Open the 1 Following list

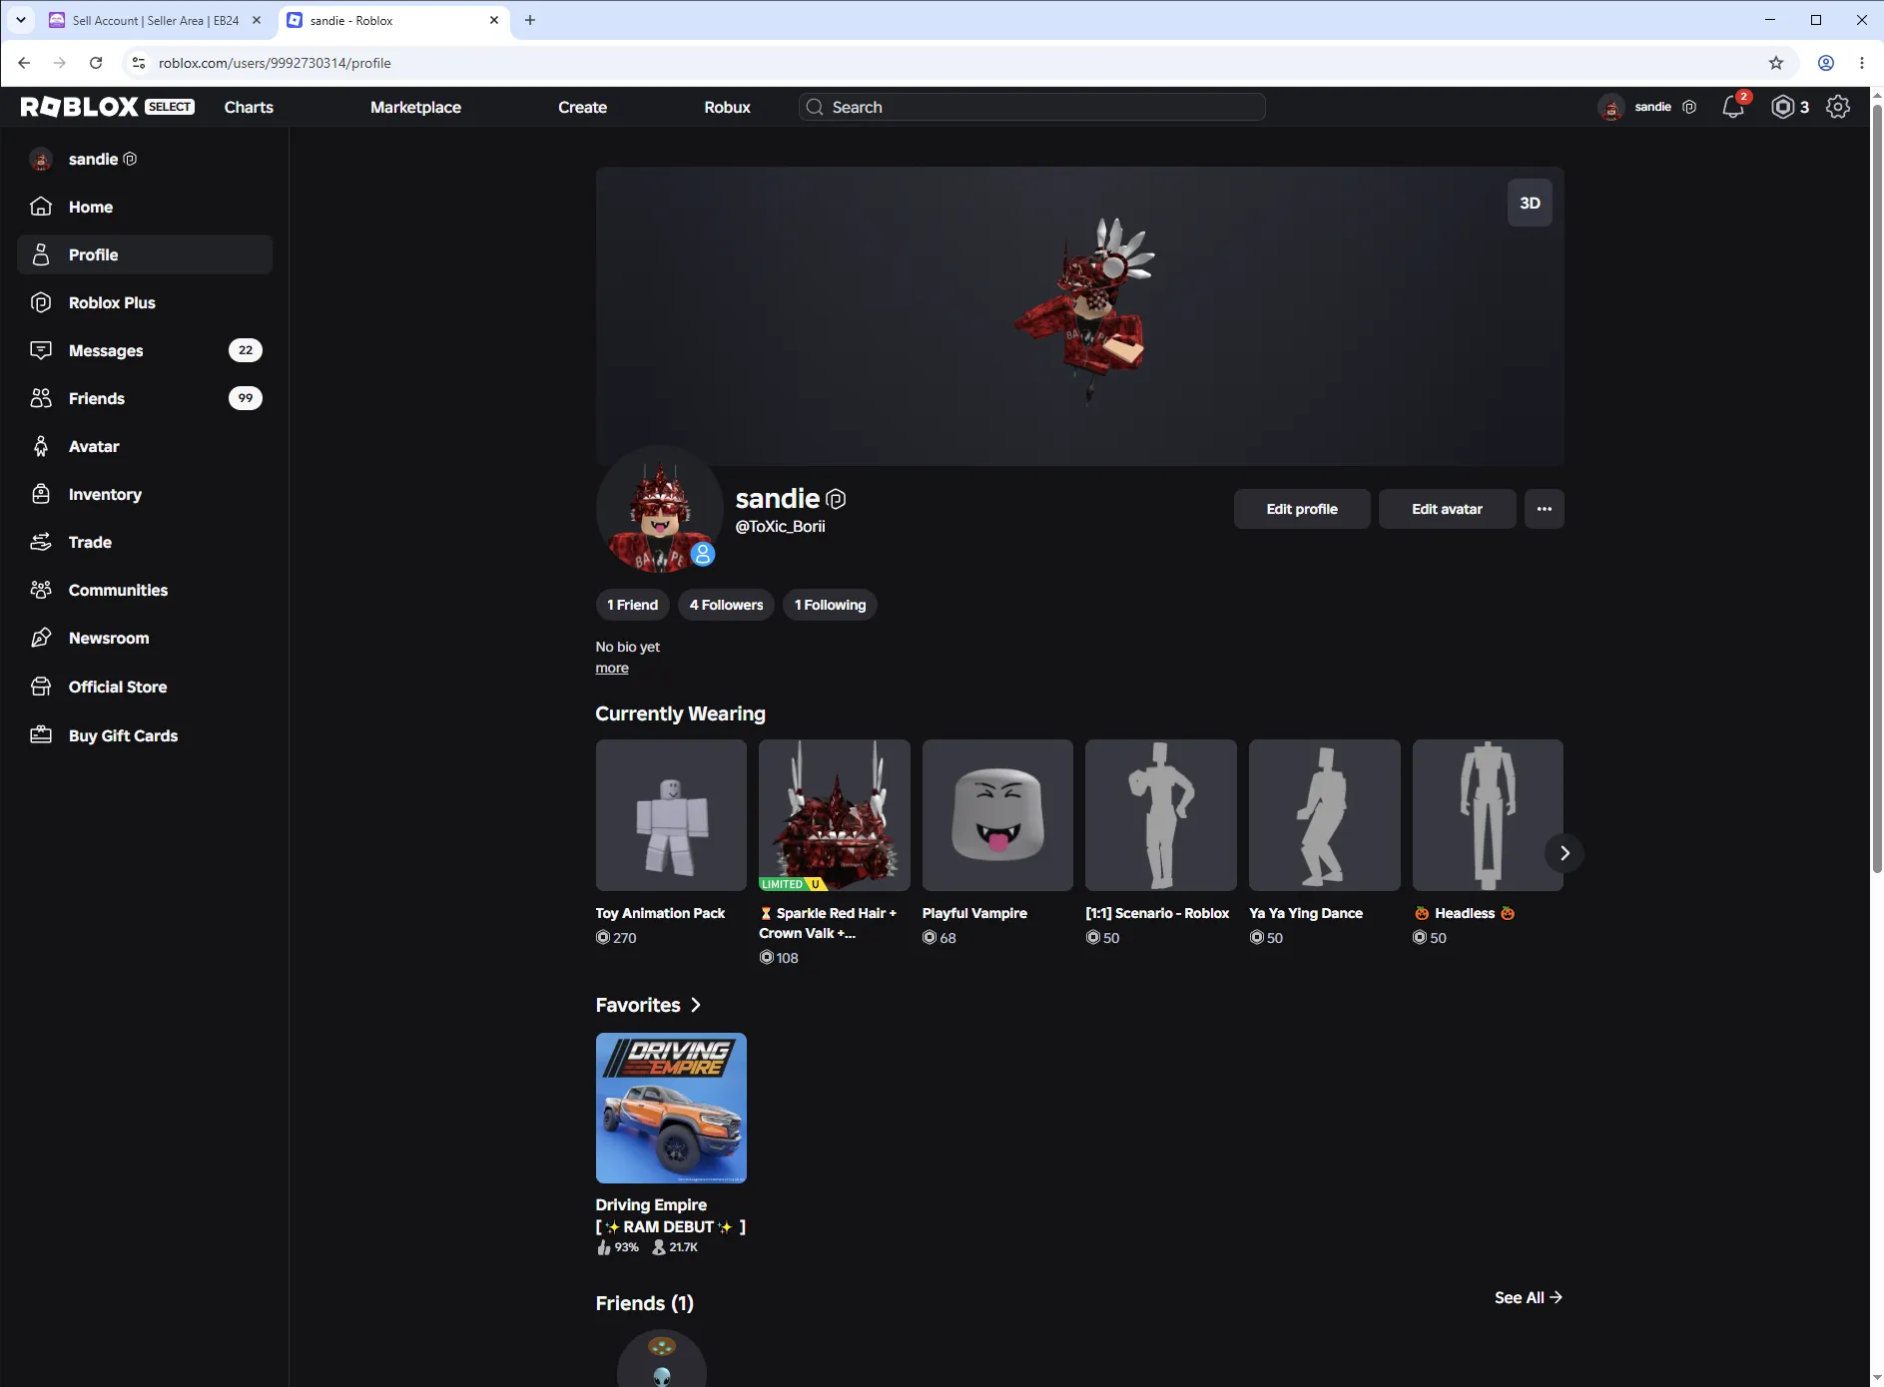click(830, 605)
